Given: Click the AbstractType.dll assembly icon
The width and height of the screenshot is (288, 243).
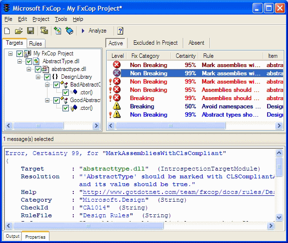Looking at the screenshot, I should click(x=36, y=61).
